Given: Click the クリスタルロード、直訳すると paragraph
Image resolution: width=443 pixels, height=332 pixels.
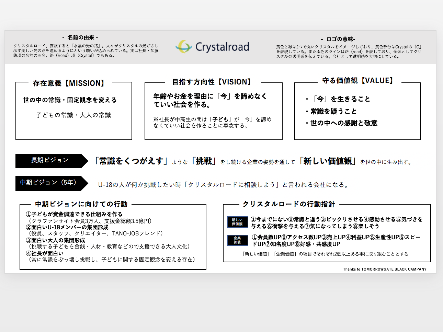Looking at the screenshot, I should (86, 50).
